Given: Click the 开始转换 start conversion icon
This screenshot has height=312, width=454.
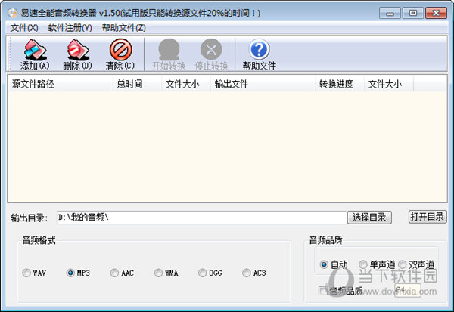Looking at the screenshot, I should coord(169,54).
